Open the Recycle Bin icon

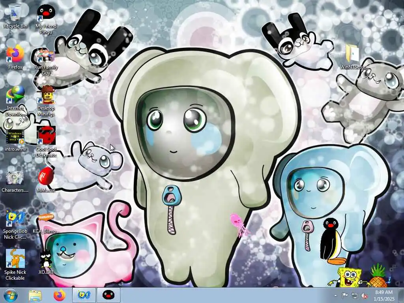[x=15, y=16]
